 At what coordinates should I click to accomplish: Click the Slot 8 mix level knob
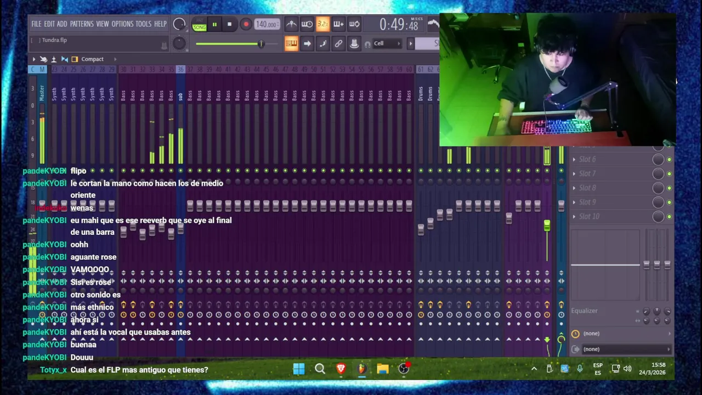coord(658,188)
